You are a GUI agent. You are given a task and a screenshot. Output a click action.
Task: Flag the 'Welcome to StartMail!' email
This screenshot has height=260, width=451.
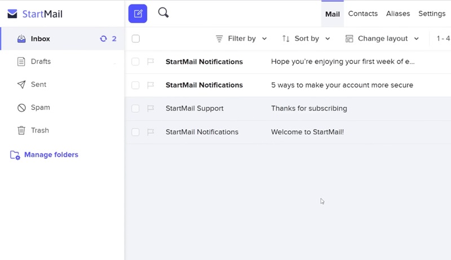coord(151,132)
